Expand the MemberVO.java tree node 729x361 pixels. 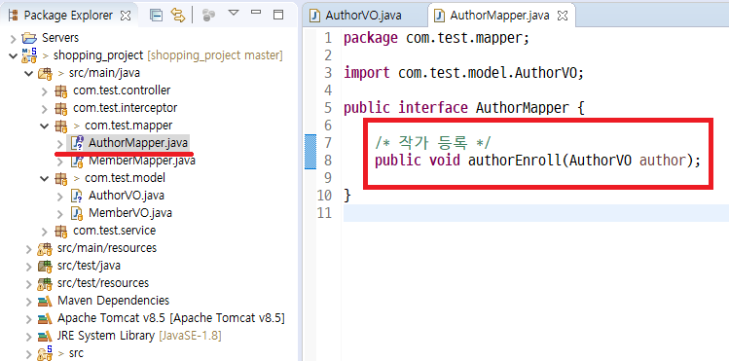pyautogui.click(x=60, y=213)
